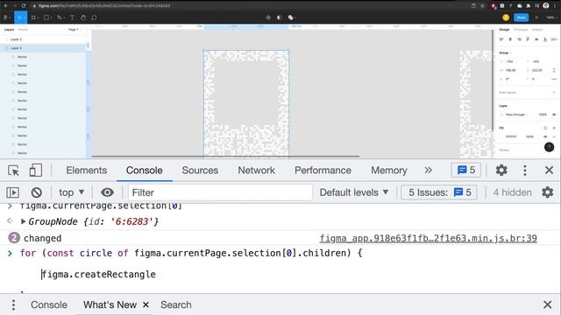
Task: Open the fill styles four-dot icon
Action: (x=545, y=128)
